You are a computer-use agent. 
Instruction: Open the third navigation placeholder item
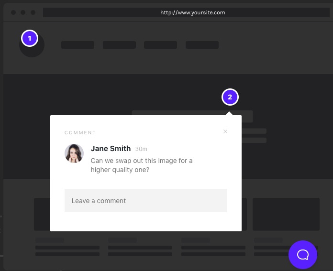[x=160, y=45]
